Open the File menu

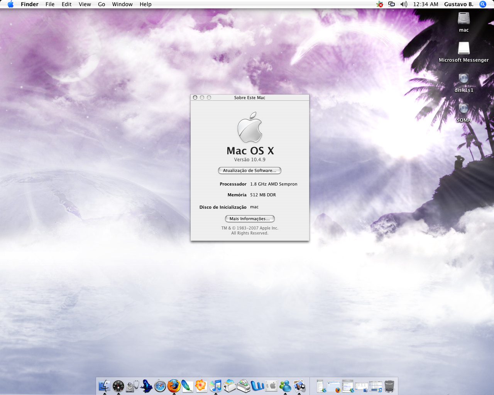point(50,4)
